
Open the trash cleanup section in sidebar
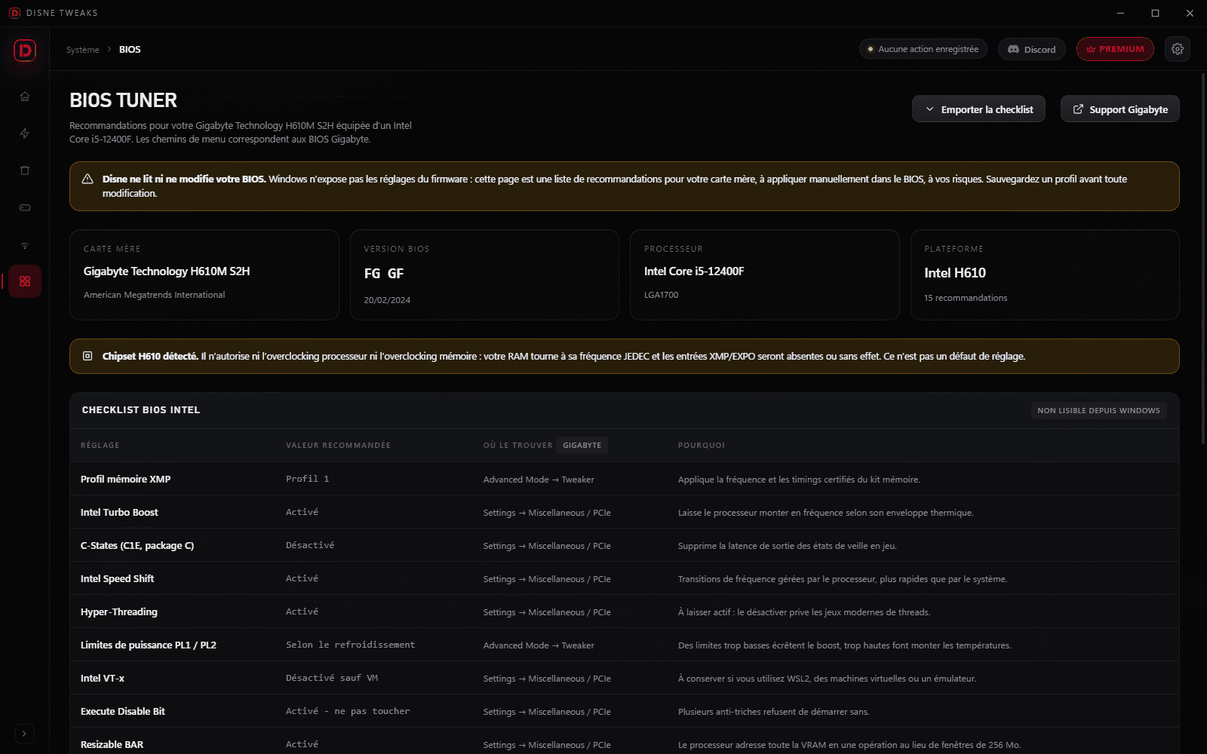click(25, 170)
